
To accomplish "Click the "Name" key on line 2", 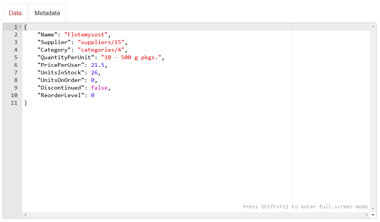I will (x=47, y=35).
